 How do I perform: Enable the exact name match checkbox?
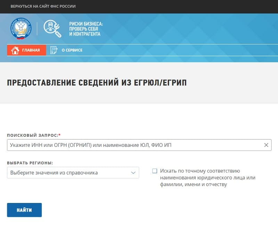[x=155, y=171]
